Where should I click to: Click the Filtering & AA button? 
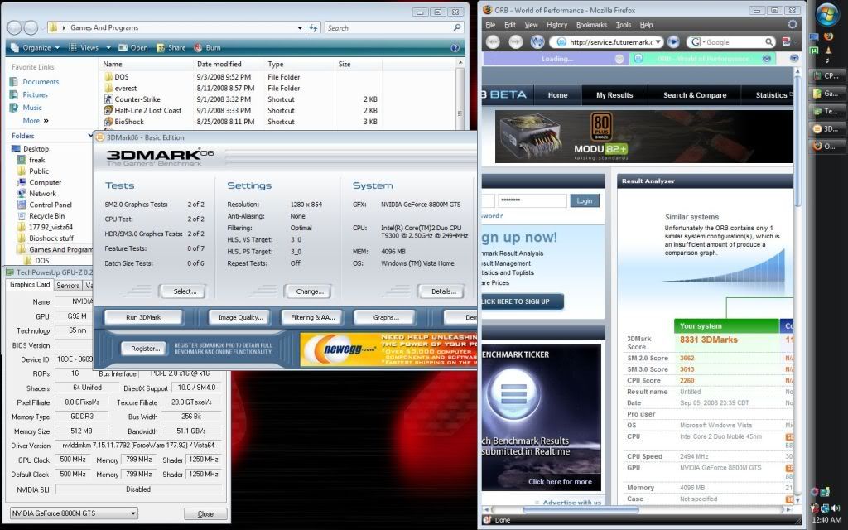coord(312,317)
